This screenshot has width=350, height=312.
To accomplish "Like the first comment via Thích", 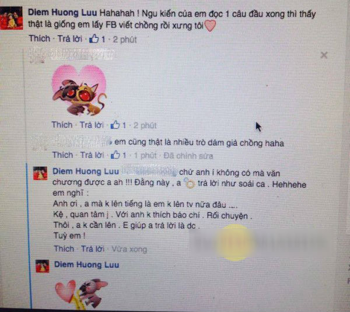I will click(x=40, y=38).
